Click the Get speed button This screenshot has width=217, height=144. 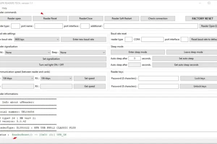(90, 86)
